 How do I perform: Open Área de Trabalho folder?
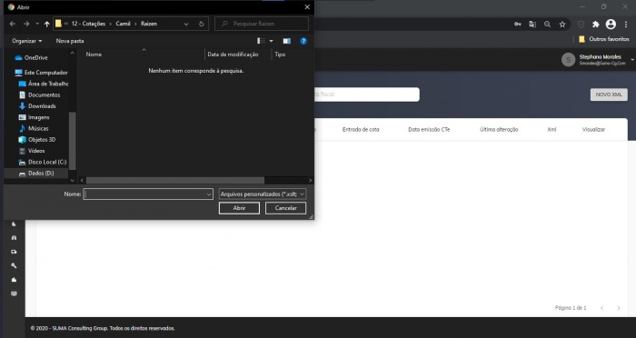point(44,84)
